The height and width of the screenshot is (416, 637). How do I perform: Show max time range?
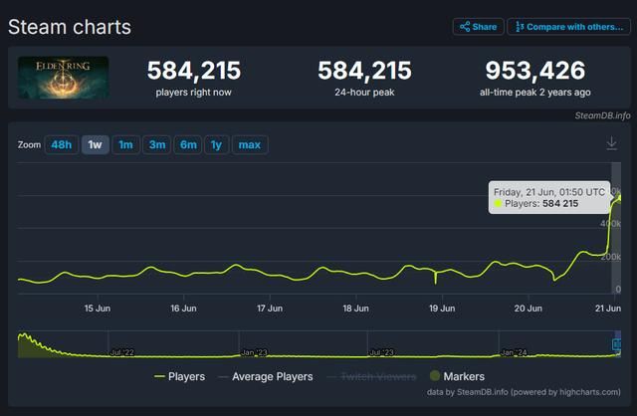click(249, 145)
